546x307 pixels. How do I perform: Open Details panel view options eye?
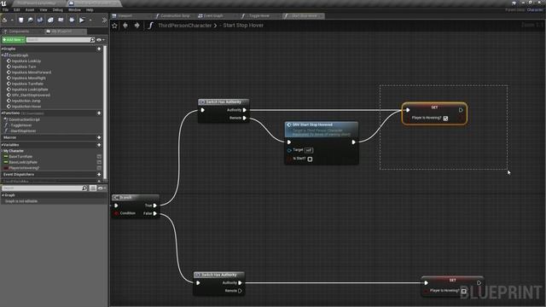click(x=102, y=188)
